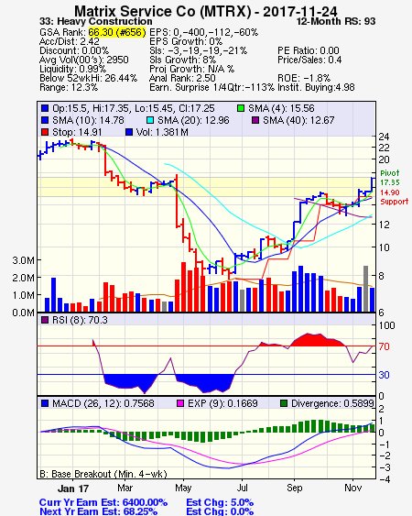Click the 'Price/Sales: 0.4' text
This screenshot has height=516, width=412.
point(309,60)
